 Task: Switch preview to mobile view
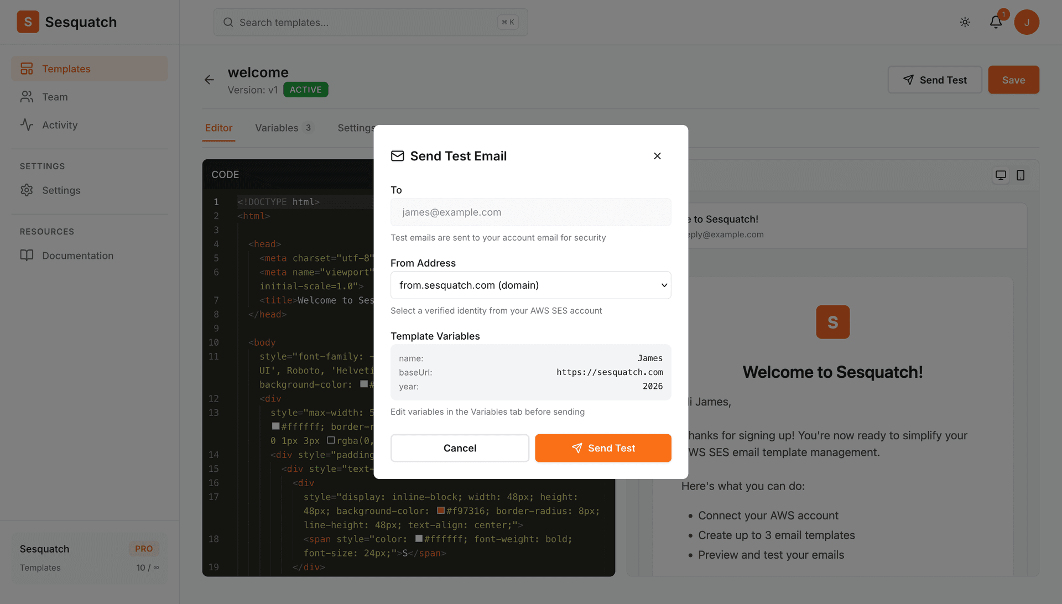tap(1021, 175)
